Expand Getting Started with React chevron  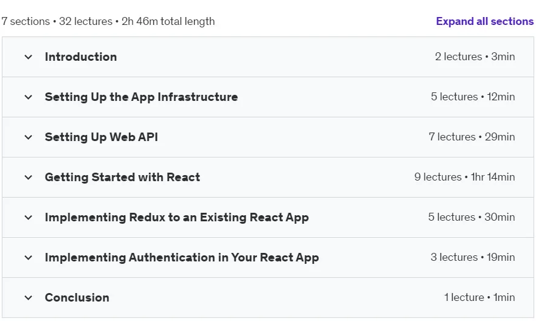coord(29,178)
